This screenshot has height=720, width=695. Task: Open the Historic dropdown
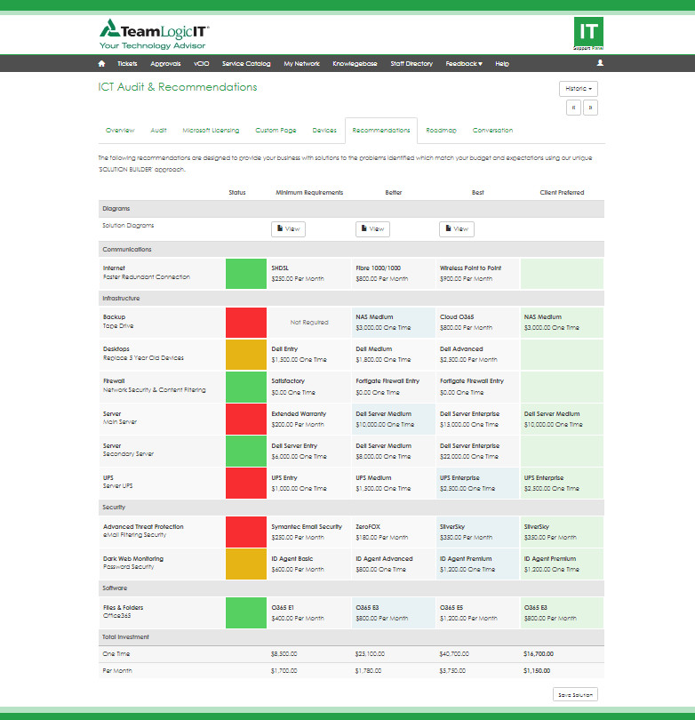(578, 89)
